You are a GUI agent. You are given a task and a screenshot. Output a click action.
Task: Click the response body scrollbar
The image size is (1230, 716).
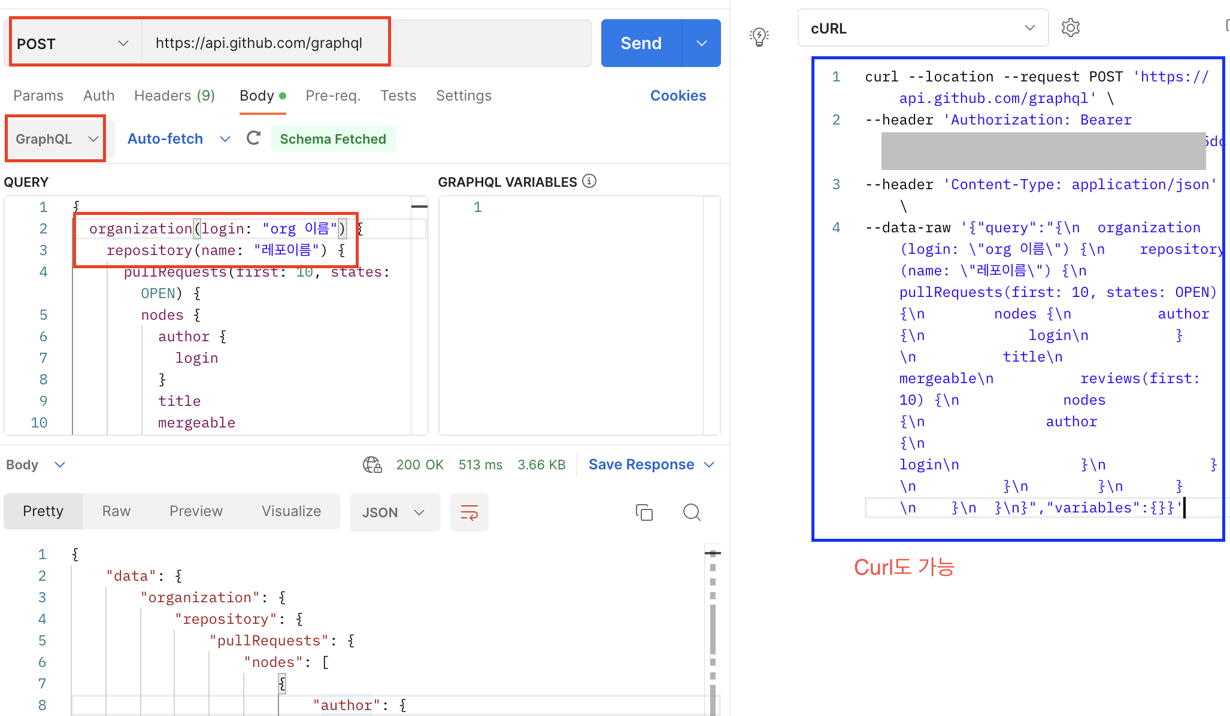tap(713, 629)
